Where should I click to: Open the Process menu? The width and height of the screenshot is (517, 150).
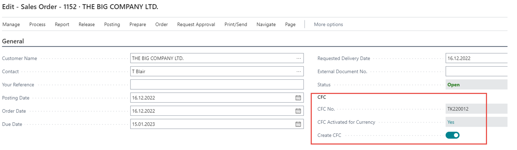pyautogui.click(x=37, y=24)
